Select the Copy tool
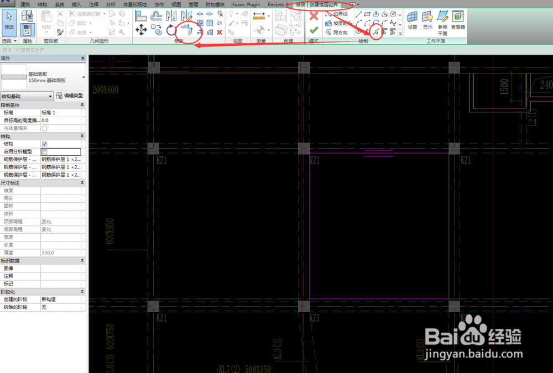The image size is (553, 373). (x=156, y=30)
